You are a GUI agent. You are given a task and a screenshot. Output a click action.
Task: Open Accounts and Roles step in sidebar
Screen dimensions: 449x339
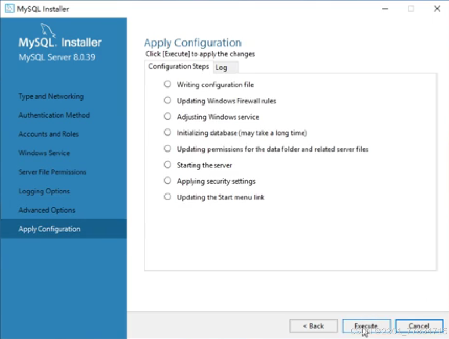[48, 134]
